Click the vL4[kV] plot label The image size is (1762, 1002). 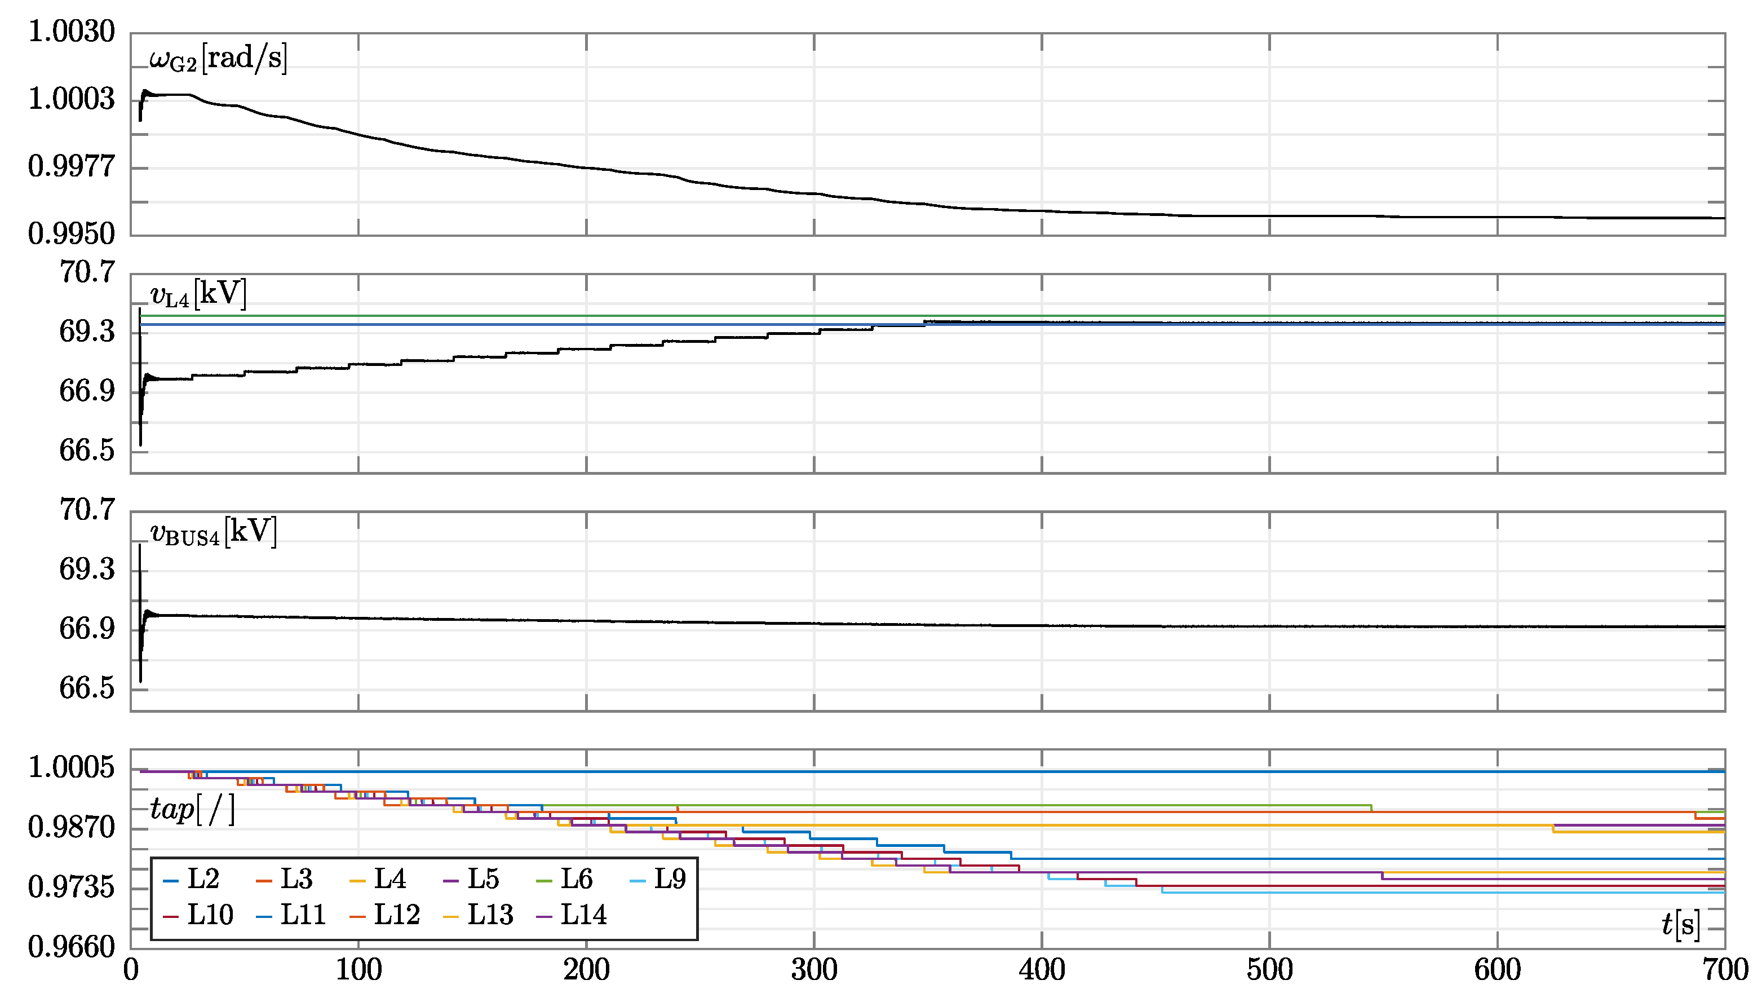(198, 295)
